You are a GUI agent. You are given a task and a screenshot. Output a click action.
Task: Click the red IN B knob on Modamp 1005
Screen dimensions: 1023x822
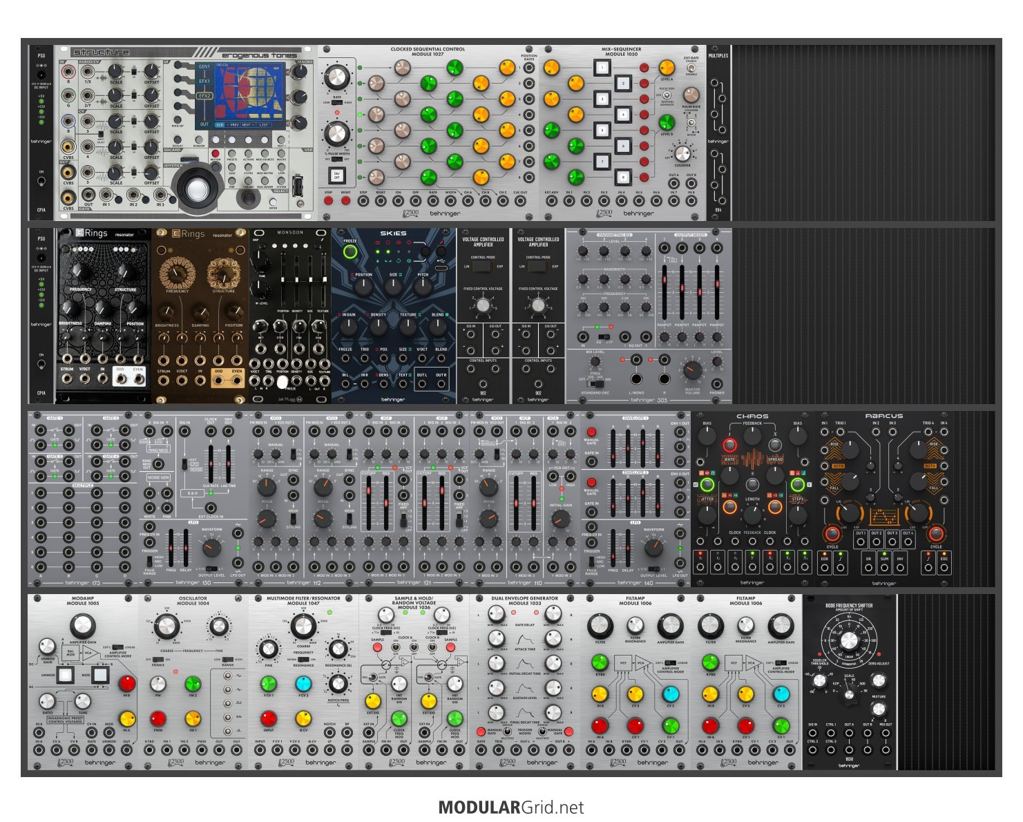(127, 684)
